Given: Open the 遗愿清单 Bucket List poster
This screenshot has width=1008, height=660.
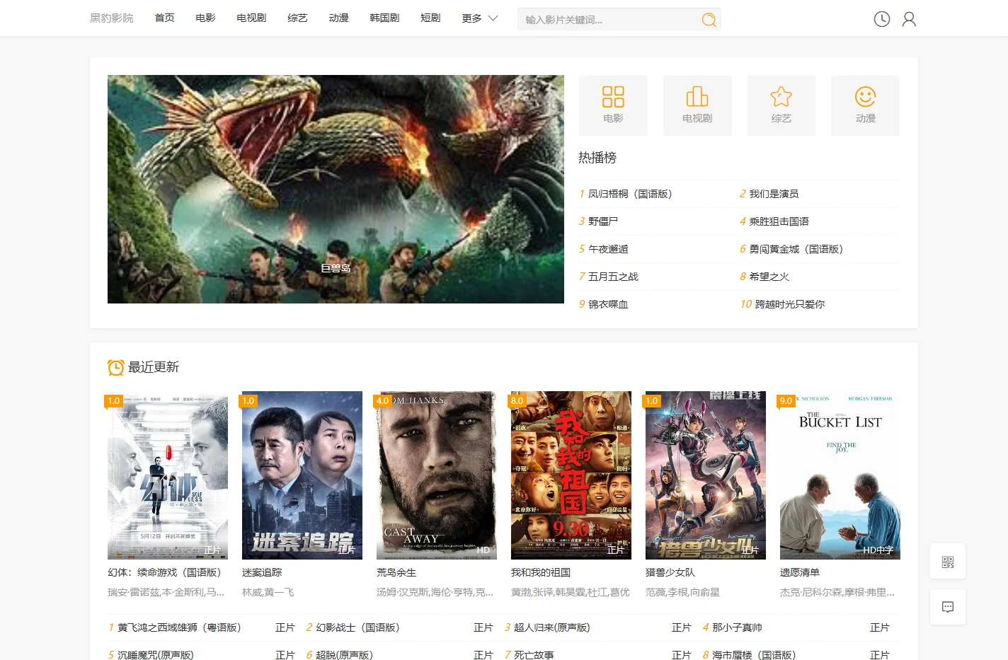Looking at the screenshot, I should coord(840,475).
